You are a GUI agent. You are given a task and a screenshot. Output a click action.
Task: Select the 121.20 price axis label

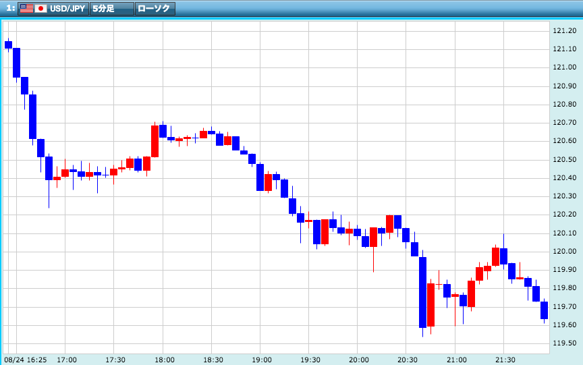[564, 30]
